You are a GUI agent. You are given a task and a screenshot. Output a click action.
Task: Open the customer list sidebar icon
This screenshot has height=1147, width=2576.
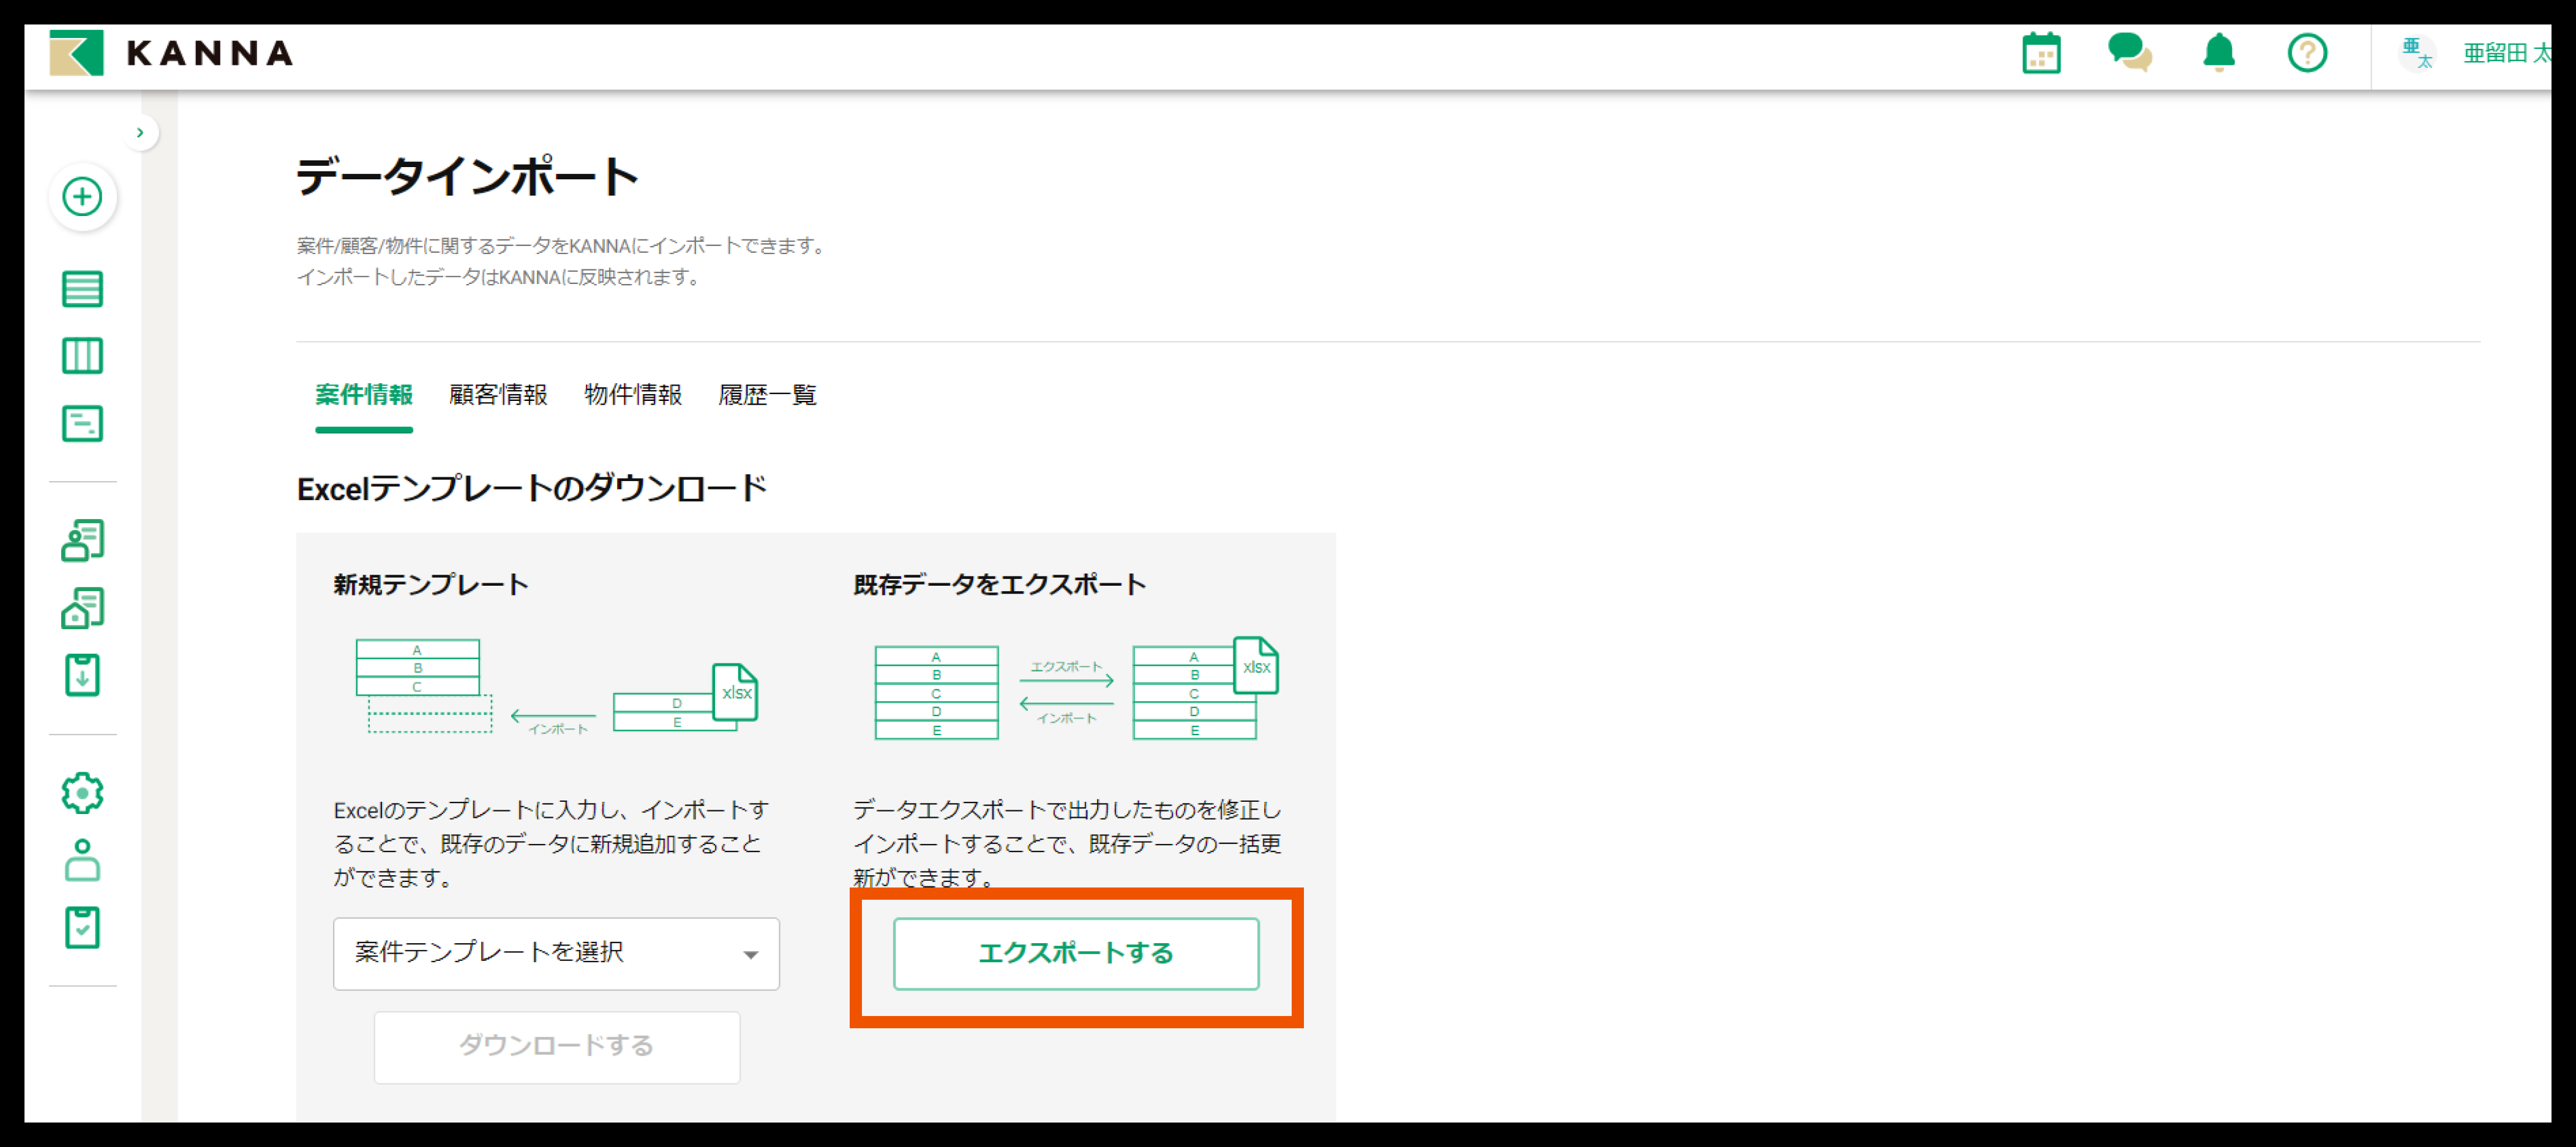pyautogui.click(x=82, y=540)
